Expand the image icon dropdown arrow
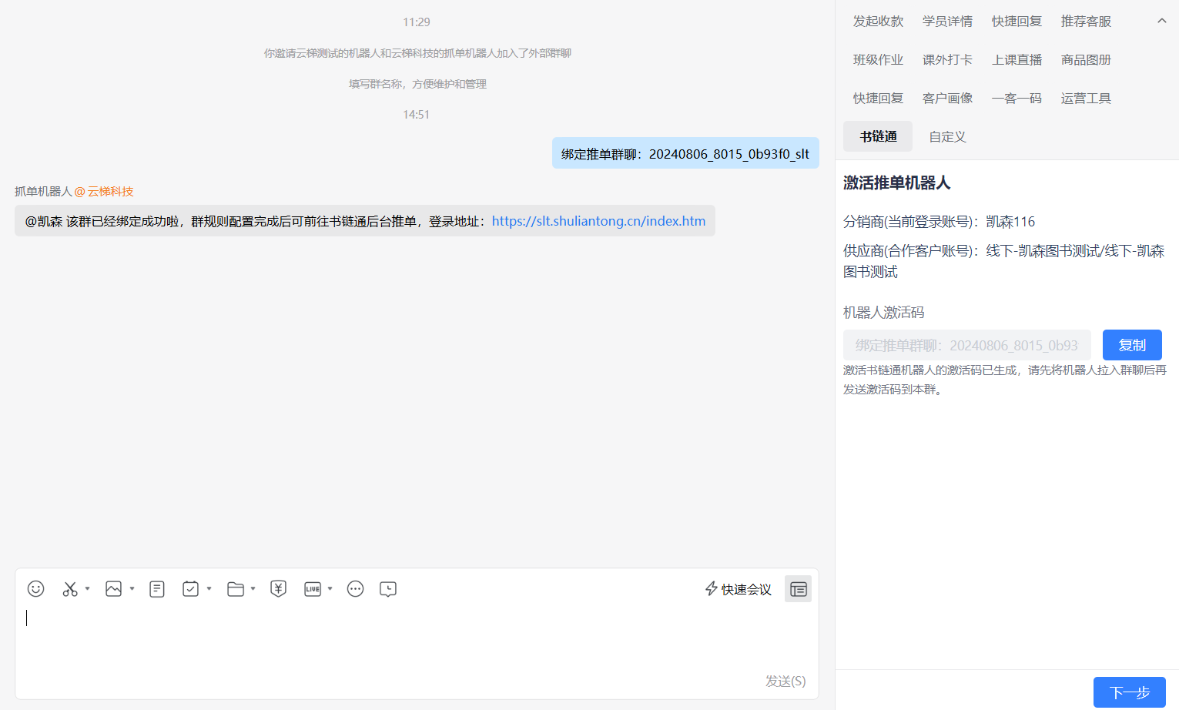Image resolution: width=1179 pixels, height=710 pixels. [132, 588]
